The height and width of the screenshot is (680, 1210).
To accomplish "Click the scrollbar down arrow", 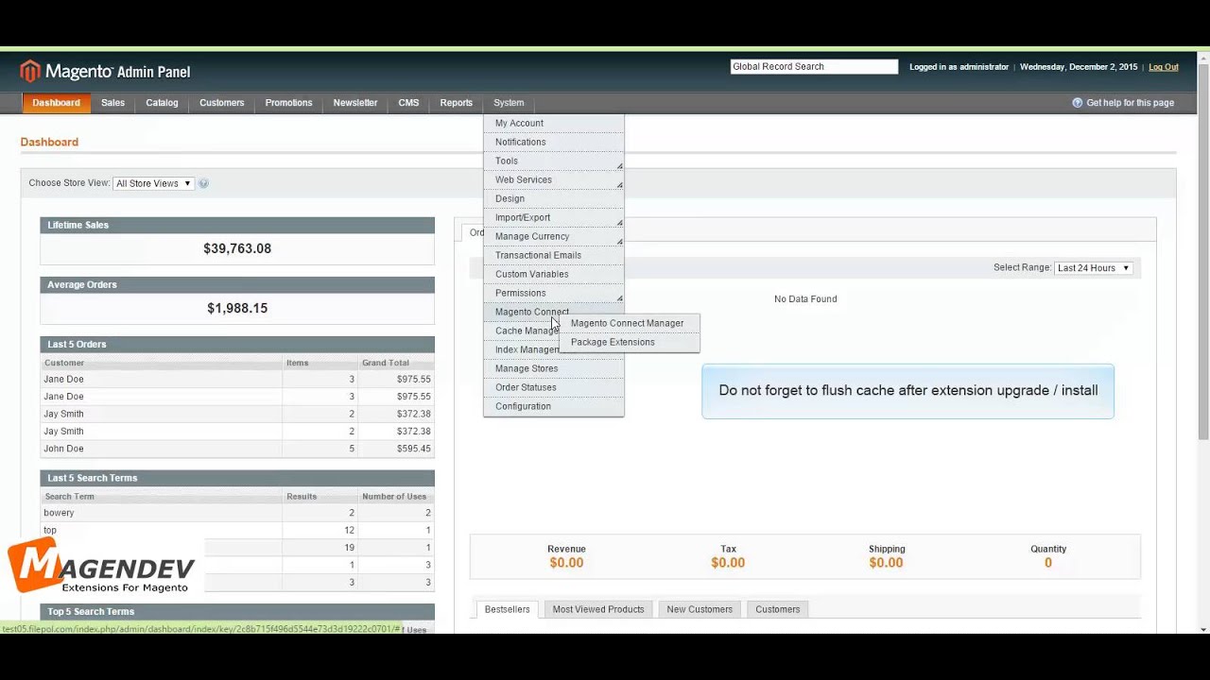I will click(1203, 629).
